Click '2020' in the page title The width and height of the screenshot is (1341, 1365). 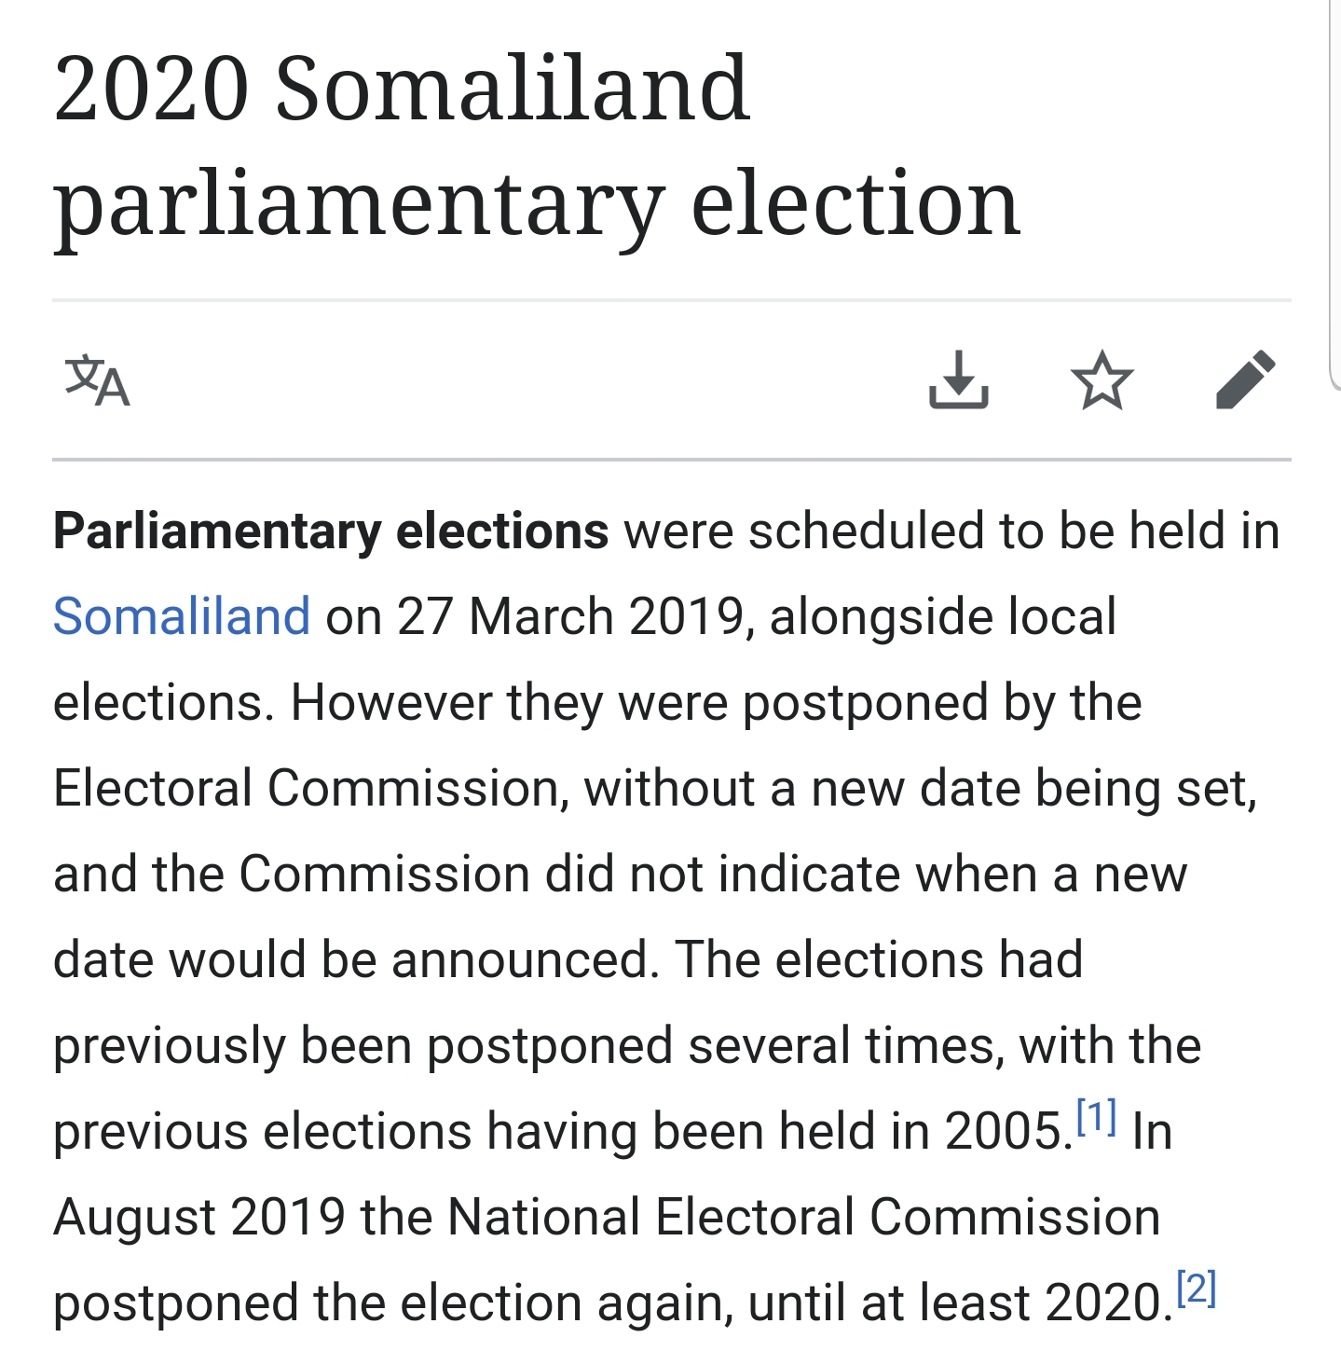(x=151, y=89)
